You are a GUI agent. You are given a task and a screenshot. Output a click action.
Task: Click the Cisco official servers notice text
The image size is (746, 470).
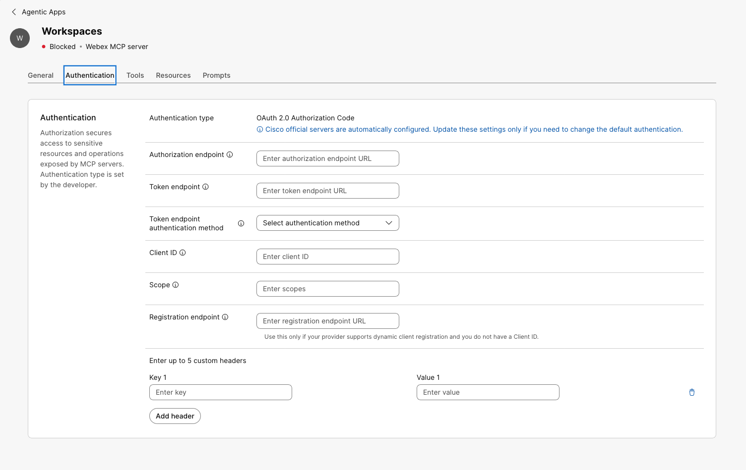point(474,129)
